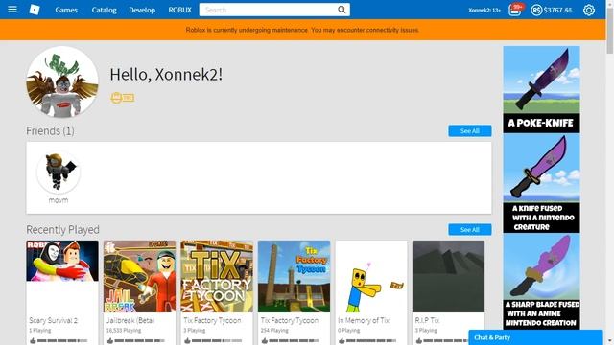Click the Xonnek2: 13+ account label
The height and width of the screenshot is (345, 614).
(x=484, y=11)
